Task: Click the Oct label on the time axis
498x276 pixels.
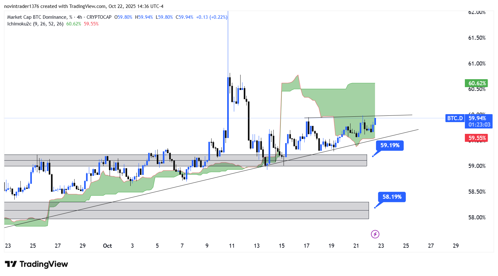Action: pos(107,246)
